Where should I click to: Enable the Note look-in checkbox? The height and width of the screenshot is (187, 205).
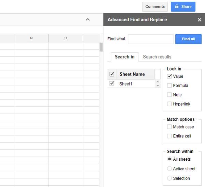[x=169, y=95]
